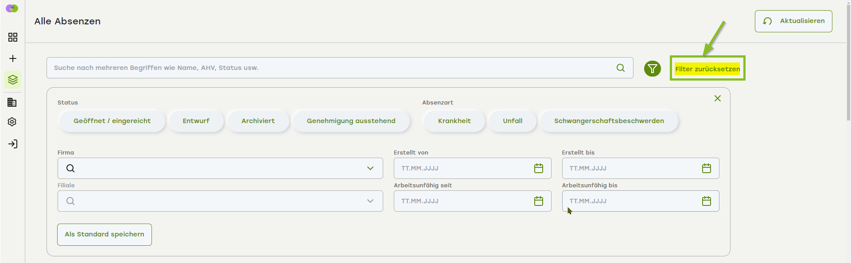Screen dimensions: 851x263
Task: Expand the Firma dropdown chevron
Action: point(370,168)
